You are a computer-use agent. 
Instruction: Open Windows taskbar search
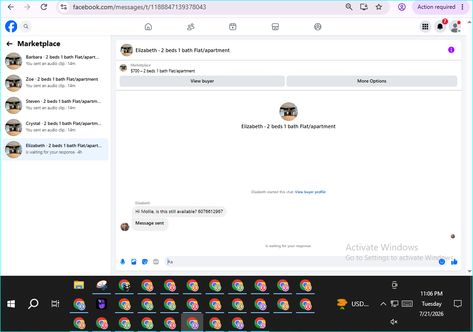pyautogui.click(x=33, y=304)
